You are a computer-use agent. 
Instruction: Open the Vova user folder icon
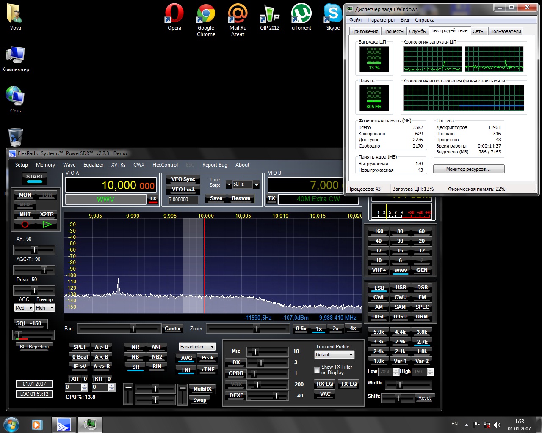click(15, 17)
